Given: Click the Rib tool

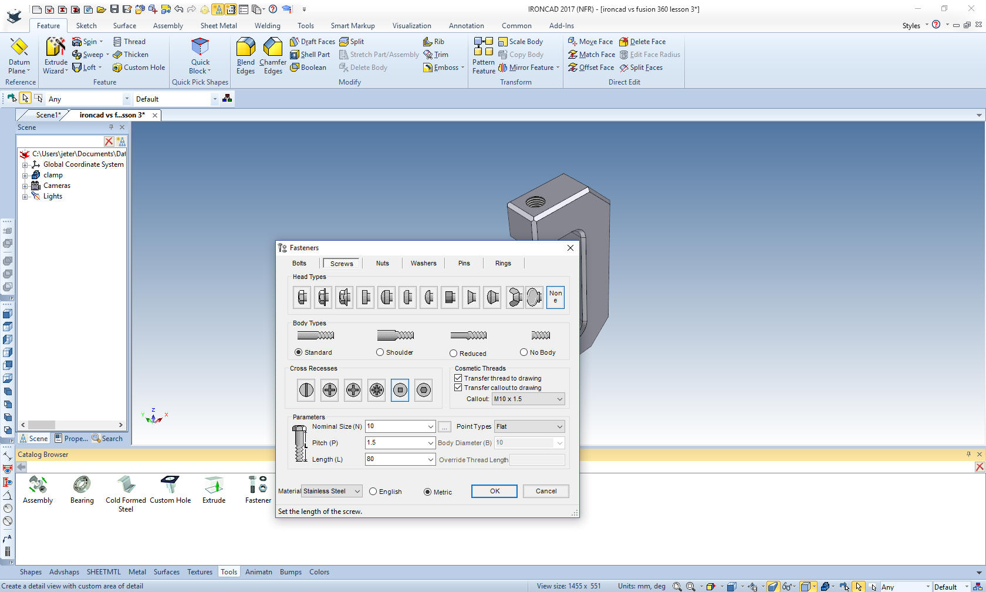Looking at the screenshot, I should point(434,42).
